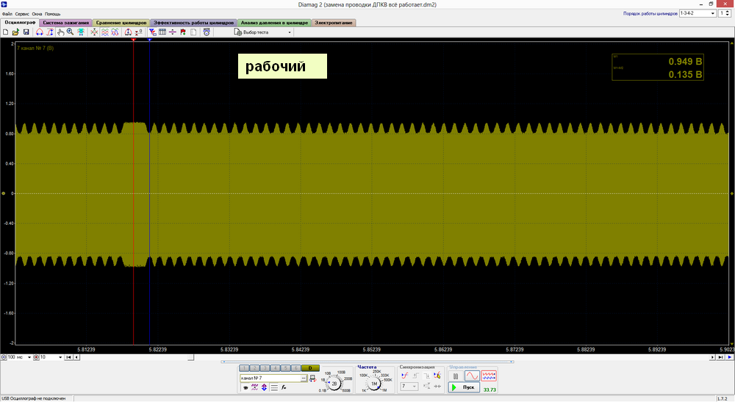Toggle channel 4 button
The image size is (735, 402).
(275, 368)
